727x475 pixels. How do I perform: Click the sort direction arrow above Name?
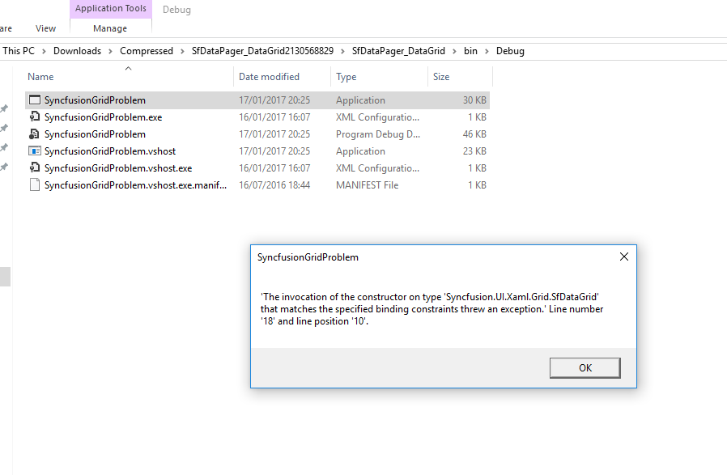(x=129, y=69)
